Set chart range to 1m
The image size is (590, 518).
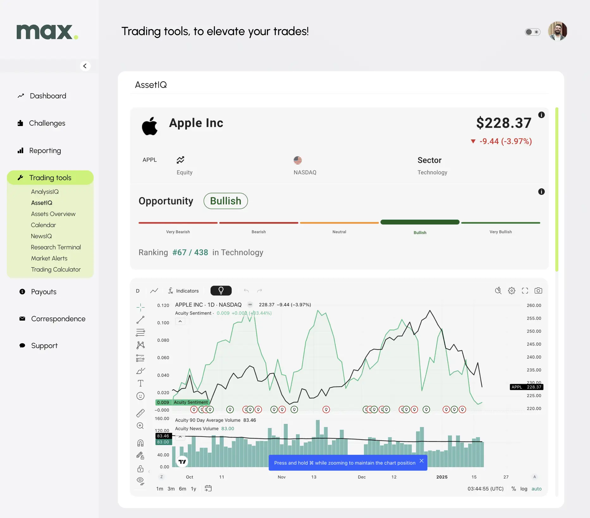160,489
